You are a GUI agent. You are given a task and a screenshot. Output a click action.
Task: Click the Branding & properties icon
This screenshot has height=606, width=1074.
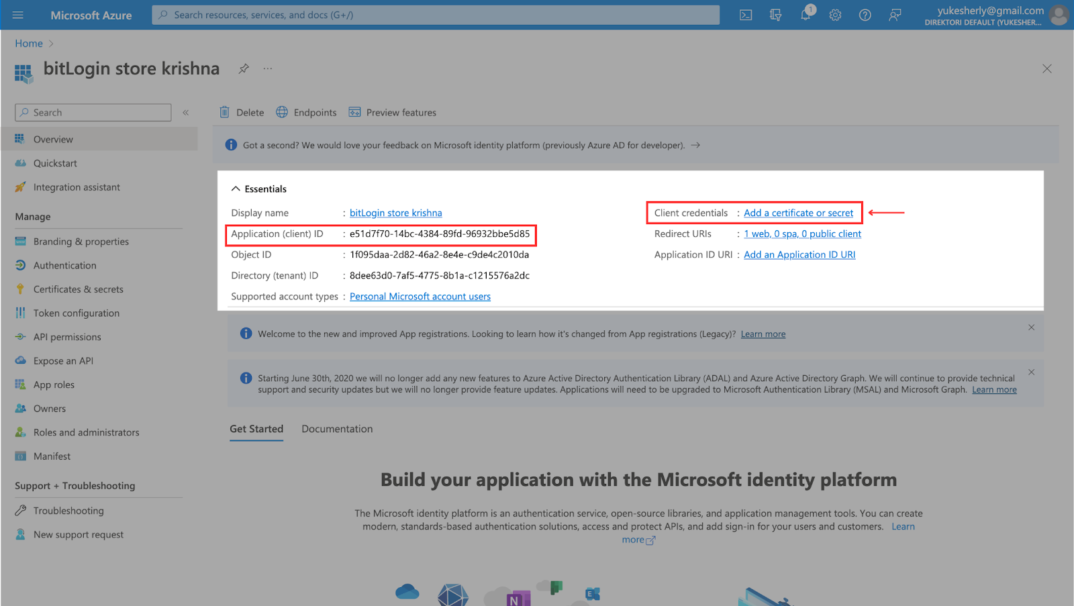coord(21,242)
